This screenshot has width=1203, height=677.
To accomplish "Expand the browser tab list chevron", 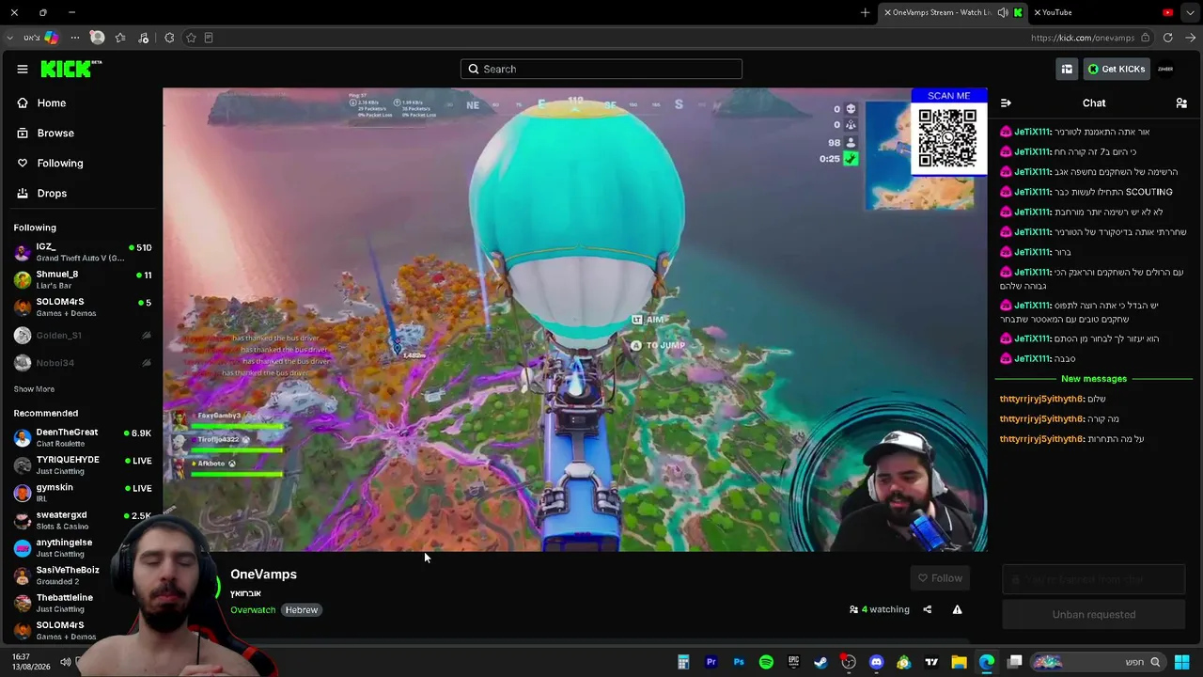I will [x=1191, y=12].
